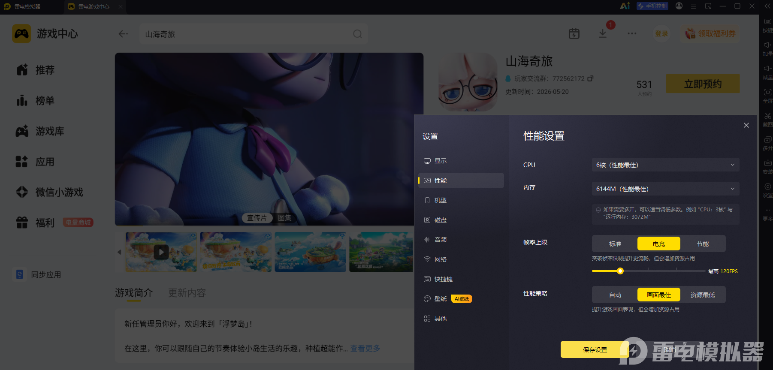Screen dimensions: 773x370
Task: Set performance strategy to 画面最佳
Action: click(x=659, y=295)
